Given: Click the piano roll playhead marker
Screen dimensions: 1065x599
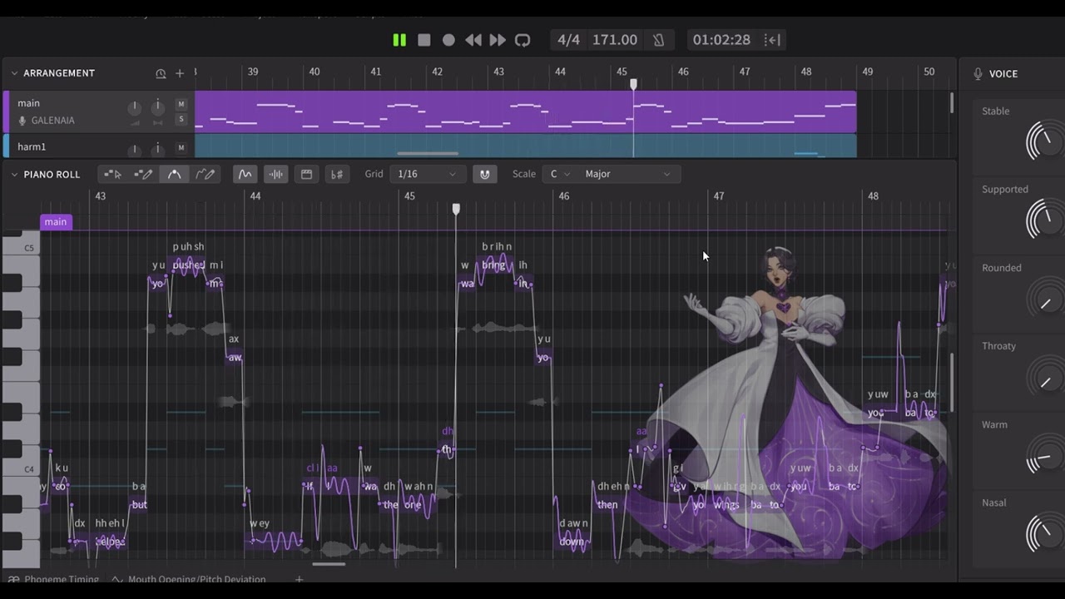Looking at the screenshot, I should pos(456,209).
